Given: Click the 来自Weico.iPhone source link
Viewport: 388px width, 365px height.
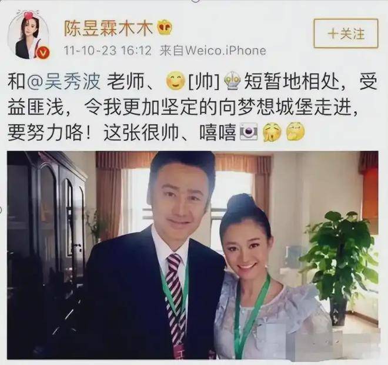Looking at the screenshot, I should point(213,51).
